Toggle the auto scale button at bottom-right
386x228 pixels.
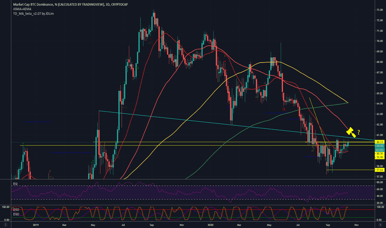pyautogui.click(x=380, y=225)
